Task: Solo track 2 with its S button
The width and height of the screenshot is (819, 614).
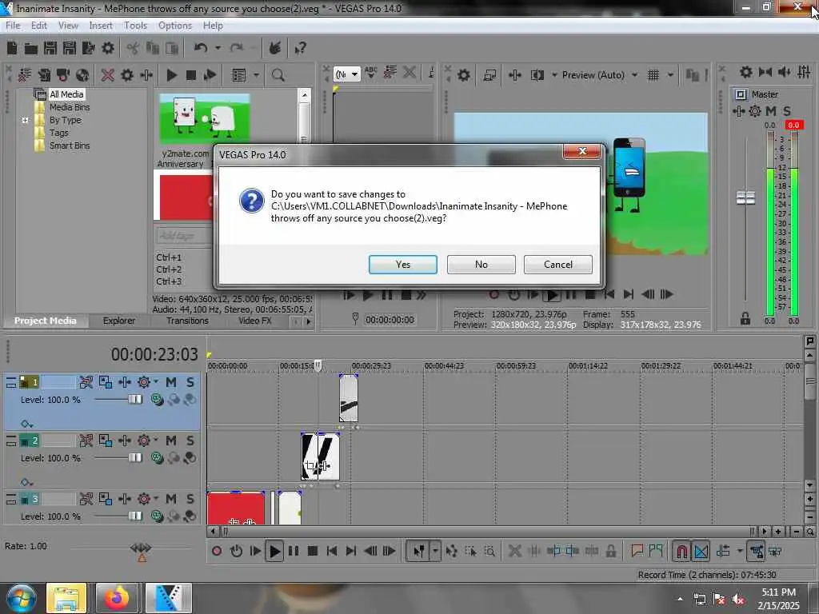Action: [x=190, y=441]
